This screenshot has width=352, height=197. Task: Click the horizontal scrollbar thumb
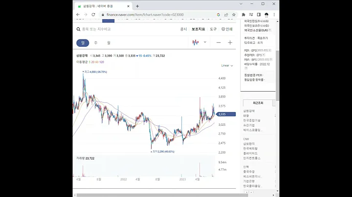[x=162, y=195]
